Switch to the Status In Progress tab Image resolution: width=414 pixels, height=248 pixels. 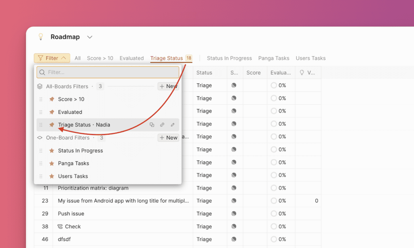(x=229, y=58)
